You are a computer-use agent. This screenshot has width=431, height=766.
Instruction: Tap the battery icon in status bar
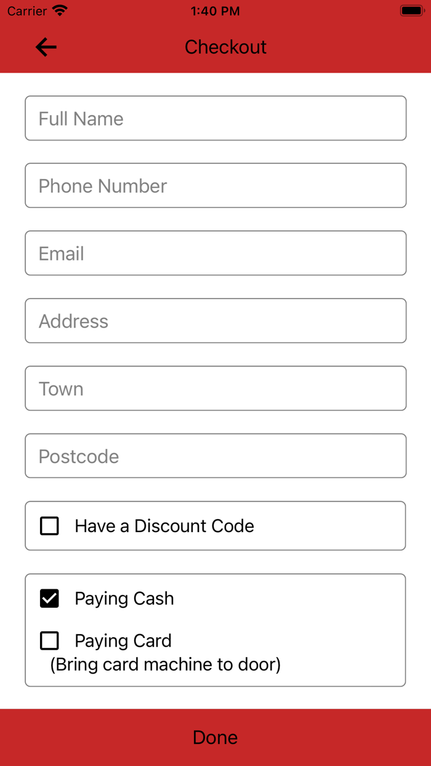coord(411,10)
